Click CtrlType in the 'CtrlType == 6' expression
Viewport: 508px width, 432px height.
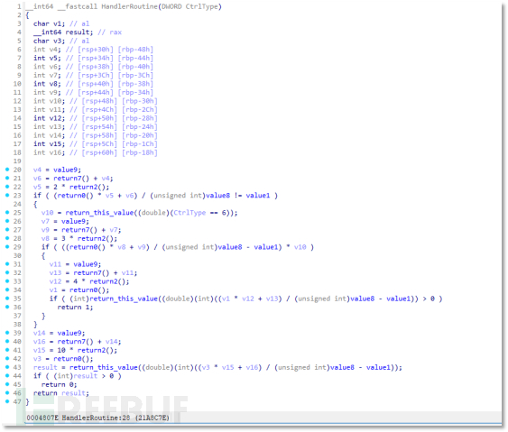point(189,213)
